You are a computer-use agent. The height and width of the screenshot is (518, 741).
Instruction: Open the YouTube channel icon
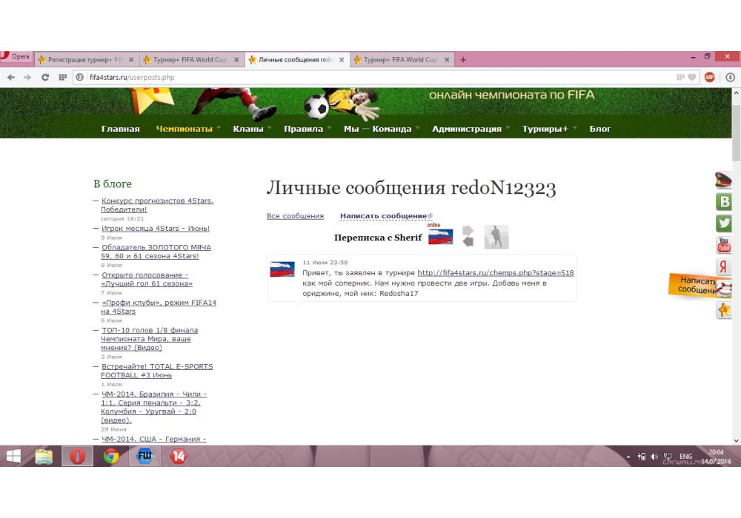coord(724,245)
